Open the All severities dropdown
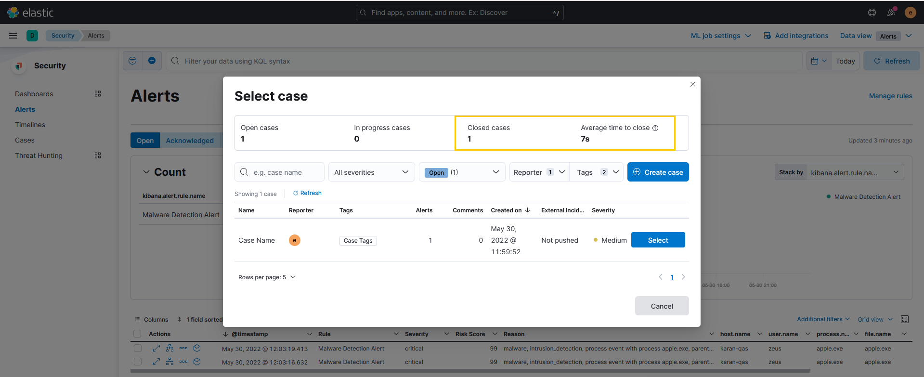The height and width of the screenshot is (377, 924). click(x=371, y=172)
